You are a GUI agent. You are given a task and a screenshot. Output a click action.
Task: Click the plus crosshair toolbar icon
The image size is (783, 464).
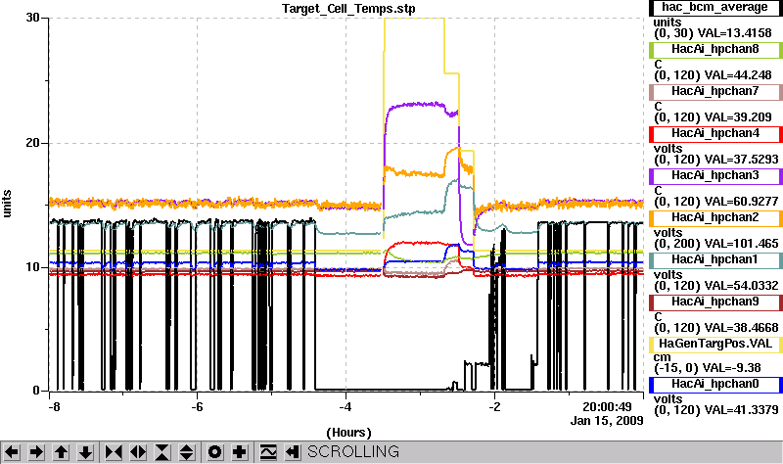[239, 452]
